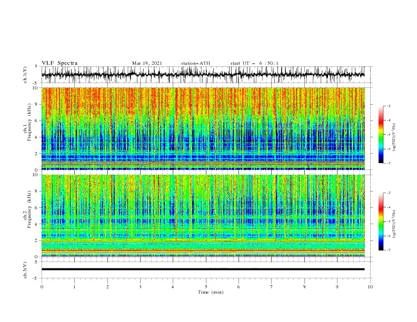Click time axis tick label '7'

272,287
